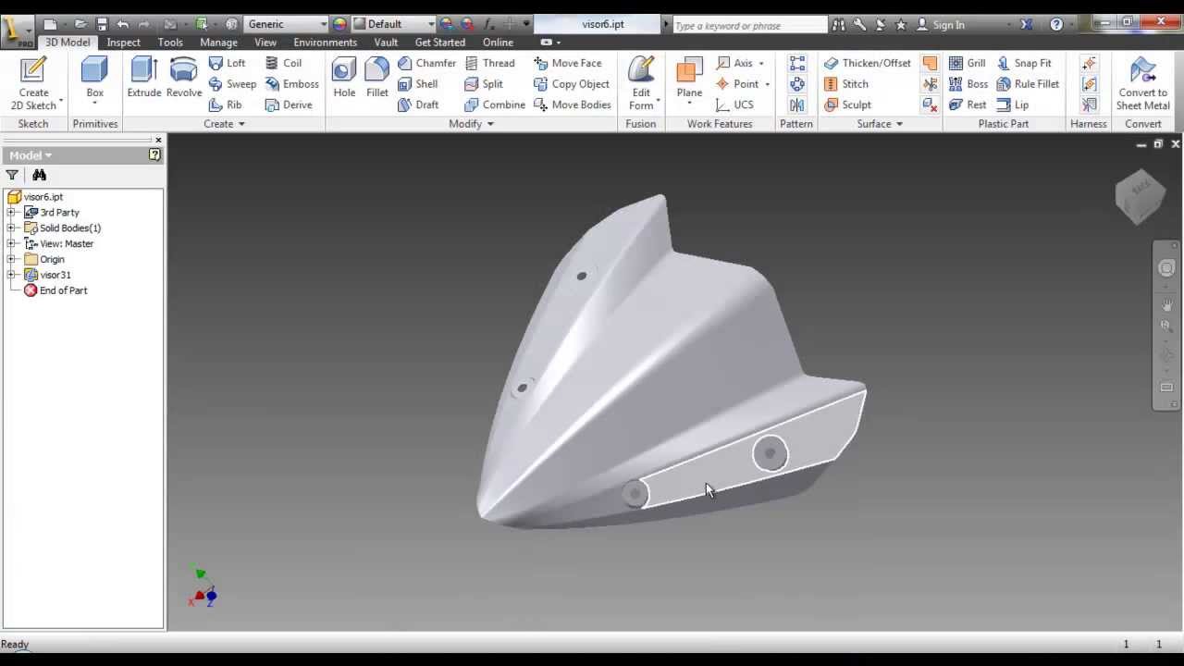Click the Thicken/Offset surface tool
Screen dimensions: 1184x666
pyautogui.click(x=867, y=63)
